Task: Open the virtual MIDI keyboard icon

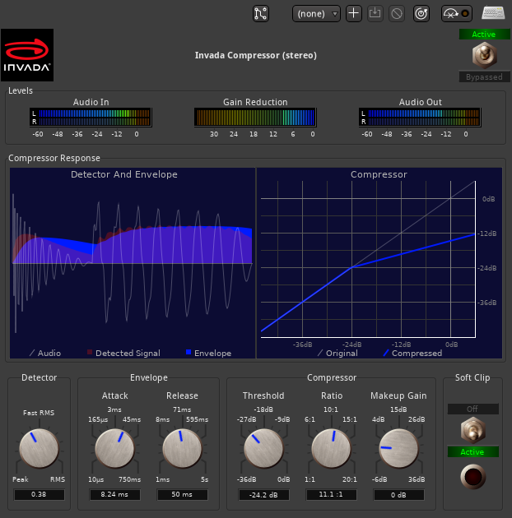Action: point(493,13)
